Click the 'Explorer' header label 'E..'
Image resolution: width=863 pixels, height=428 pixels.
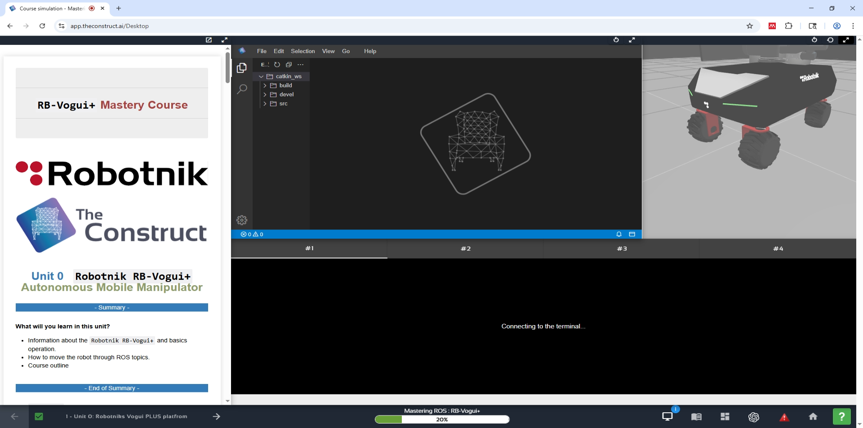click(265, 65)
